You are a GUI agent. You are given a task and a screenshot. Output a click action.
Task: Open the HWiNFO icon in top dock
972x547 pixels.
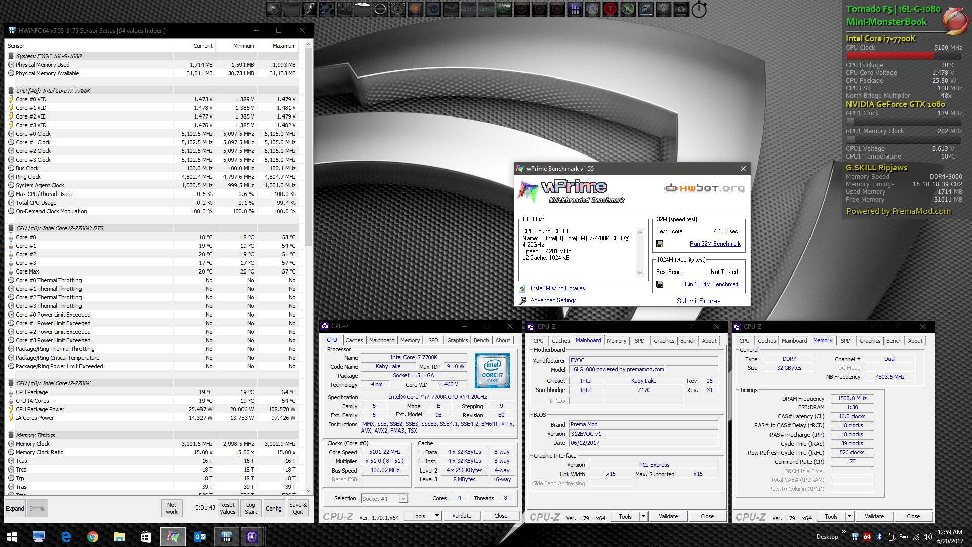[x=575, y=9]
